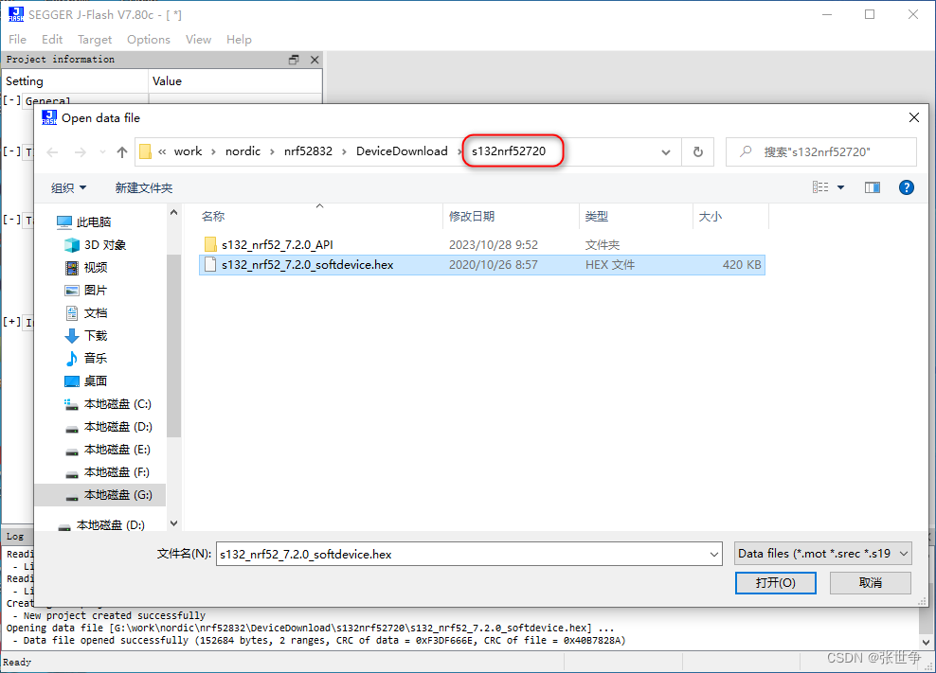
Task: Select 本地磁盘 (F:) in the sidebar
Action: click(117, 472)
